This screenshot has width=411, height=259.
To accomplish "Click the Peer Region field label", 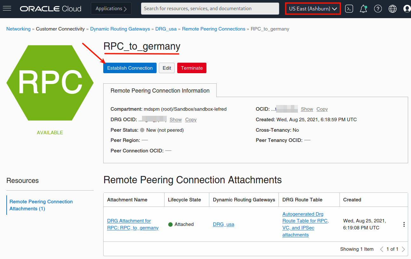I will coord(125,140).
